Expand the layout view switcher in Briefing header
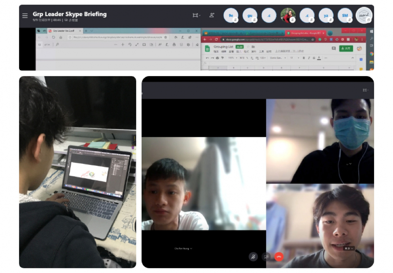The image size is (393, 273). pyautogui.click(x=196, y=15)
